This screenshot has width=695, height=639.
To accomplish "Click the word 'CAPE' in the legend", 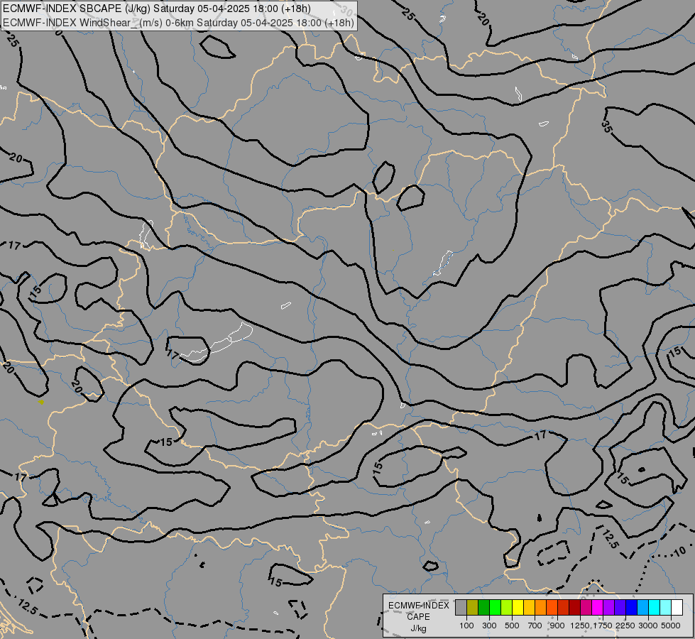I will [x=418, y=617].
